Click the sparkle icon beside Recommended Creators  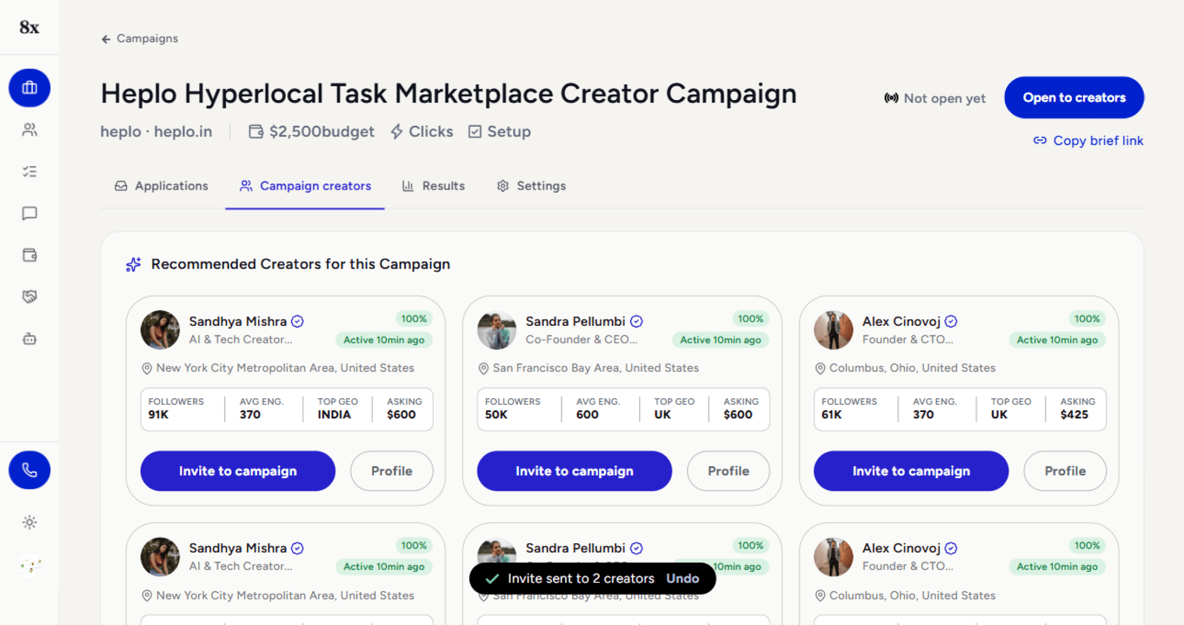pyautogui.click(x=133, y=265)
